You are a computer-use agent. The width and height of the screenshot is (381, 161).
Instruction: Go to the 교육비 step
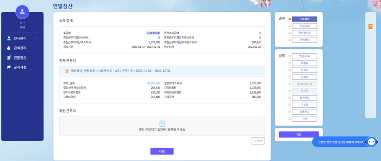(304, 77)
